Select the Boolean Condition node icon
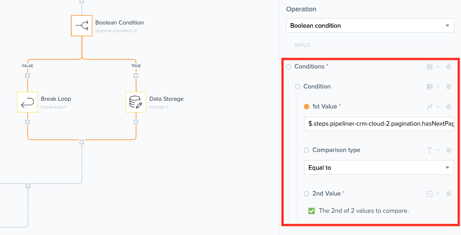 [82, 26]
